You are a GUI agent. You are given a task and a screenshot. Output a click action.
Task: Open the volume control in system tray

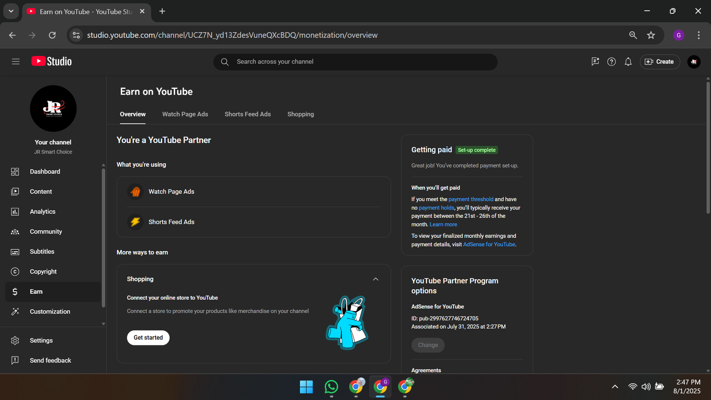tap(646, 387)
